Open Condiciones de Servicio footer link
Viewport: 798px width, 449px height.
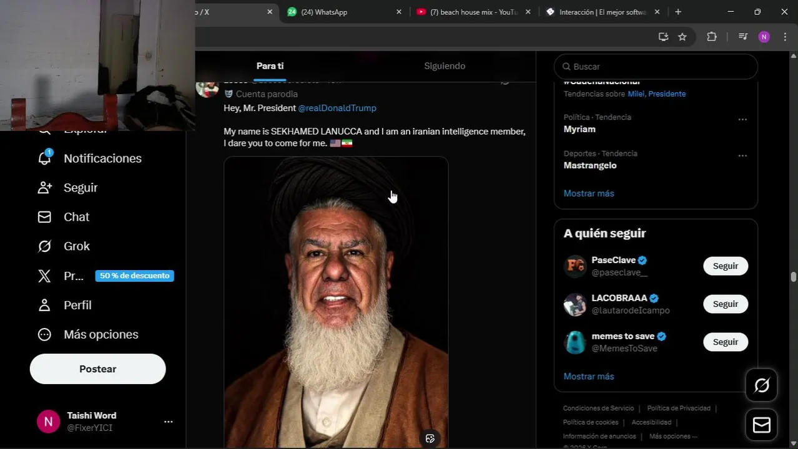tap(598, 408)
